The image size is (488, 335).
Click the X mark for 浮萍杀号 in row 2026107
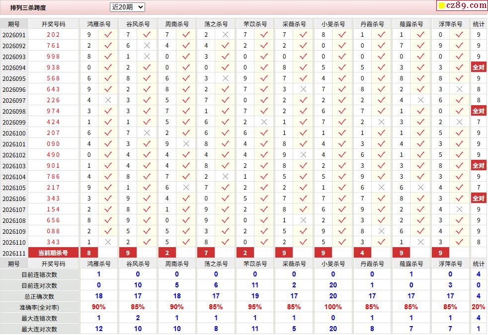tap(459, 209)
